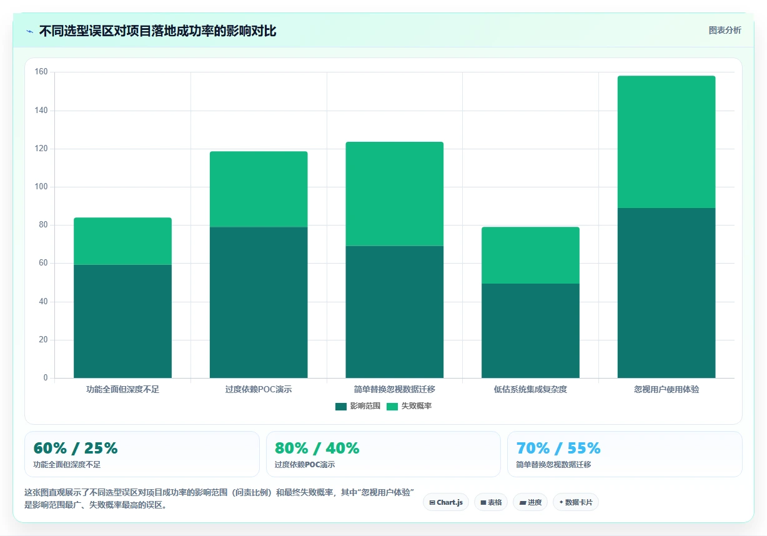Screen dimensions: 767x536
Task: Click the 70% / 55% data card
Action: coord(625,454)
